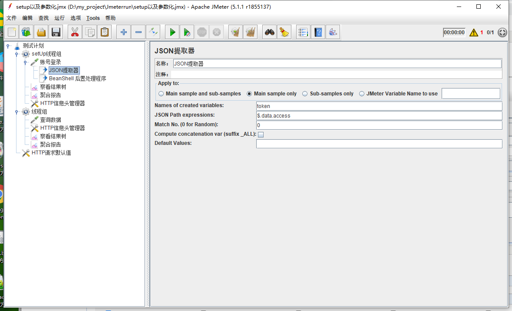Click the Clear results broom icon

(235, 32)
